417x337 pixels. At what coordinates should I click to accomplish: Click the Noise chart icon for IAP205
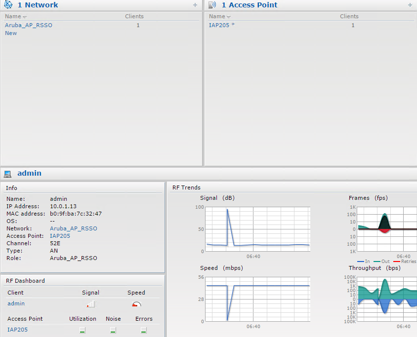point(113,330)
